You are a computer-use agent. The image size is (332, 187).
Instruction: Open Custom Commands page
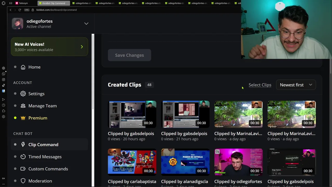(48, 169)
